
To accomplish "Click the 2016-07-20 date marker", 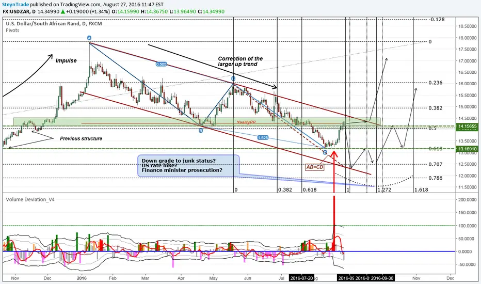I will (x=301, y=278).
